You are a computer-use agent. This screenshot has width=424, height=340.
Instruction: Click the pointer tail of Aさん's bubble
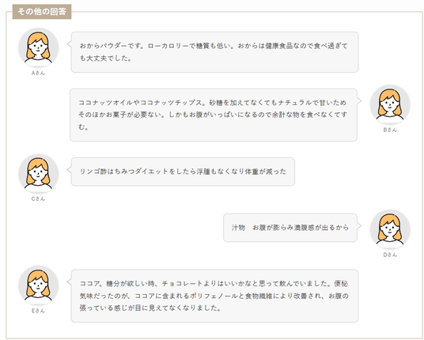69,43
